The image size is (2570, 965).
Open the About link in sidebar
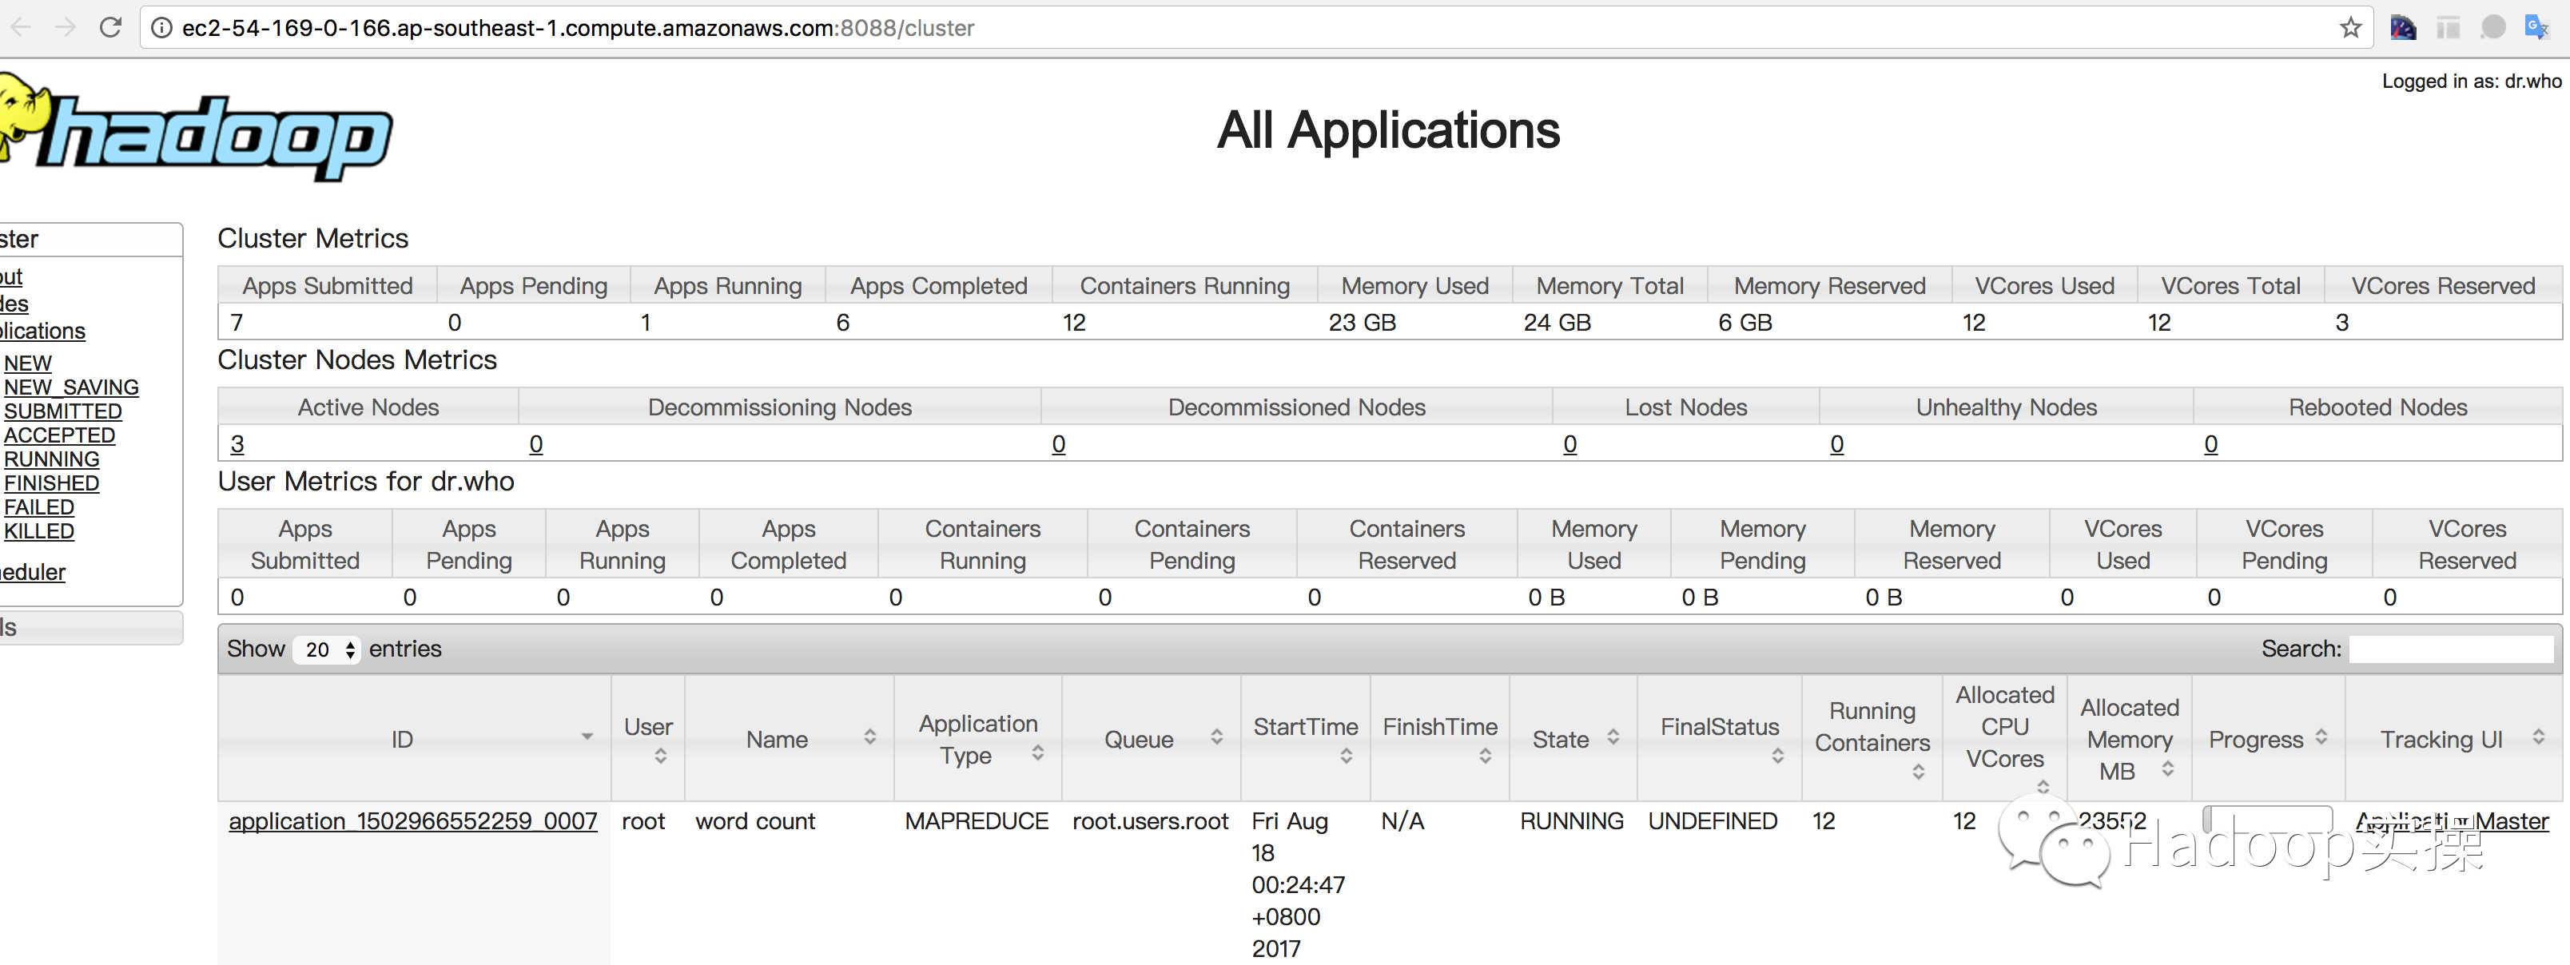(11, 276)
